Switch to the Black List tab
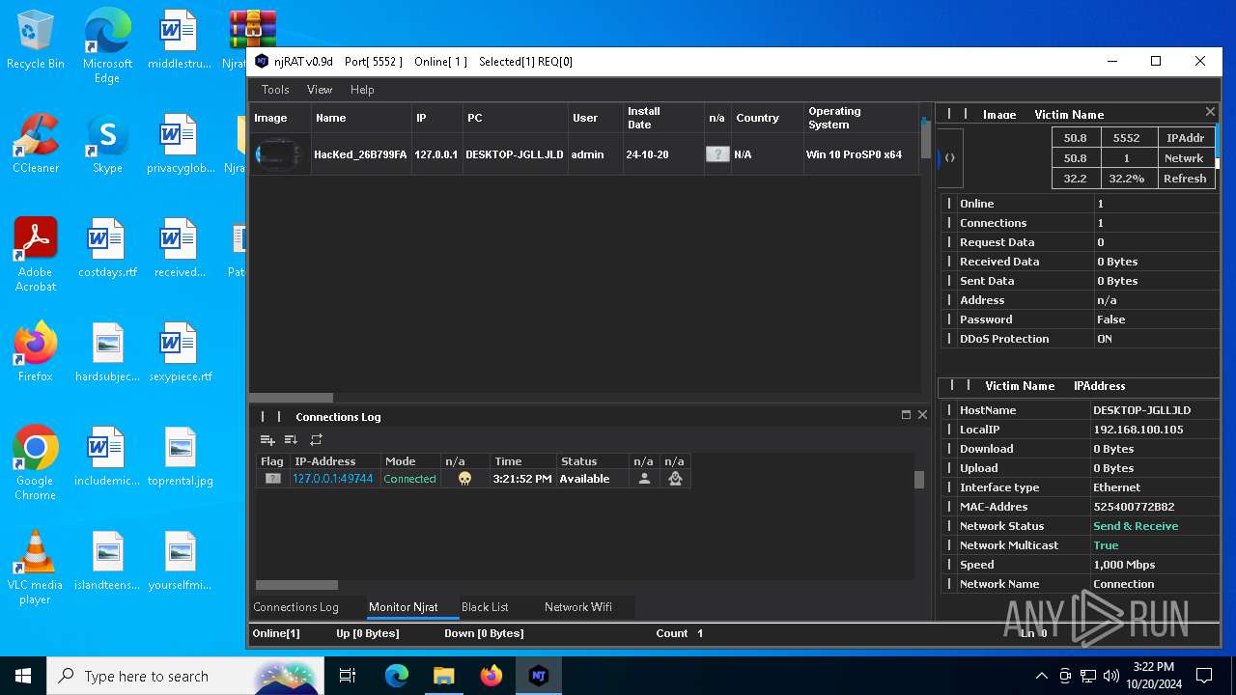This screenshot has width=1236, height=695. click(x=485, y=607)
